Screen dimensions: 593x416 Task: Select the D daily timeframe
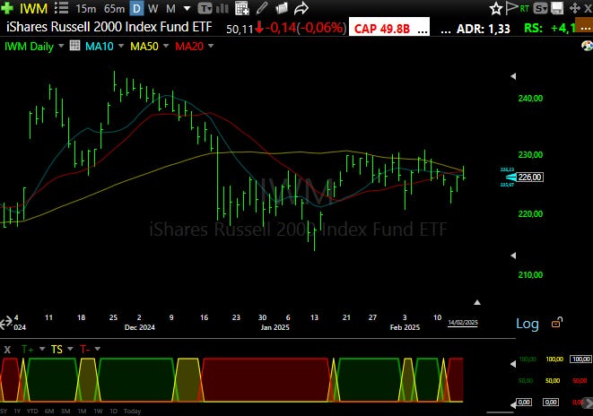(x=136, y=8)
